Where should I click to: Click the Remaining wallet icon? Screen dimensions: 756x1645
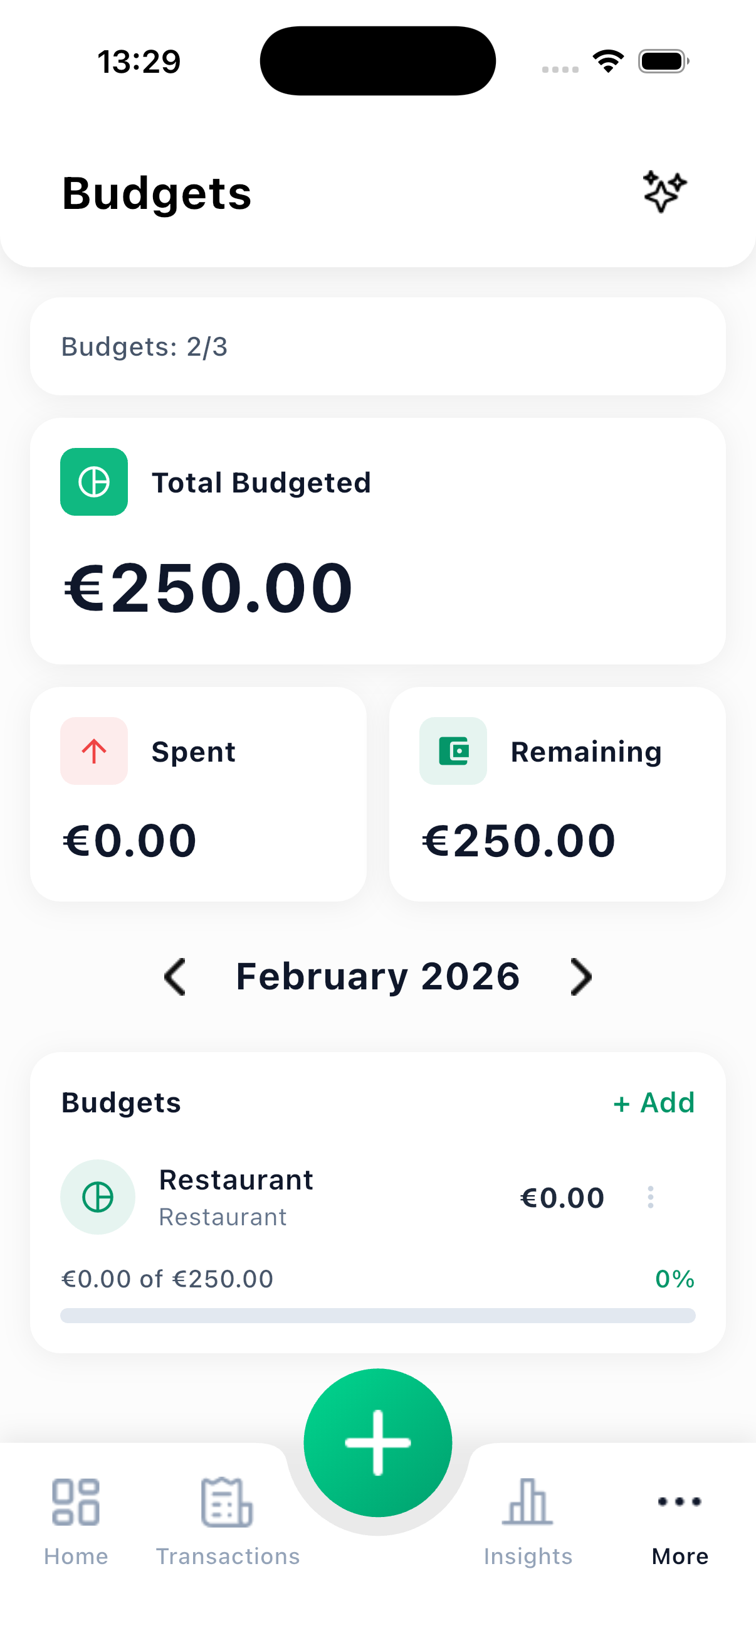[x=453, y=751]
